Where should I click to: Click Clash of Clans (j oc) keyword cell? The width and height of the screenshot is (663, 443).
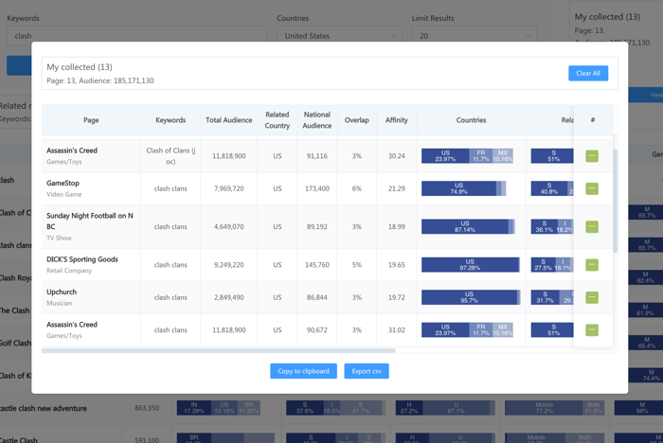(170, 156)
